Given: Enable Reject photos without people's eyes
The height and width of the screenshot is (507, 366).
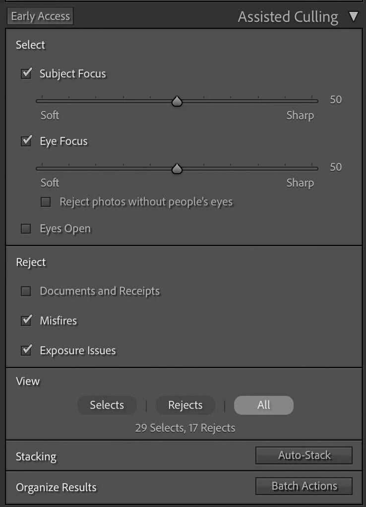Looking at the screenshot, I should (46, 202).
